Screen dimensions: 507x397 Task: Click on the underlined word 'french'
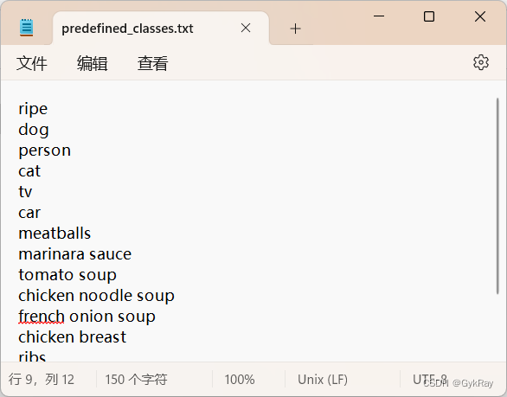(x=42, y=317)
